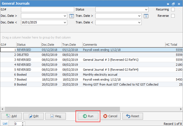Sort by the Status column header
The width and height of the screenshot is (183, 126).
(x=28, y=44)
